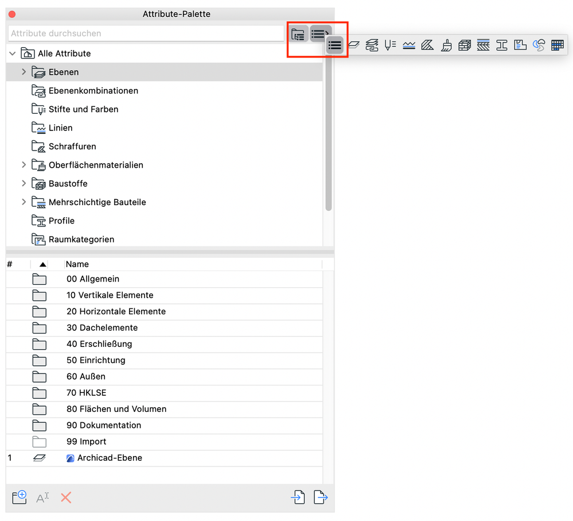Screen dimensions: 573x521
Task: Select the Ebenen filter icon in the toolbar
Action: click(x=354, y=45)
